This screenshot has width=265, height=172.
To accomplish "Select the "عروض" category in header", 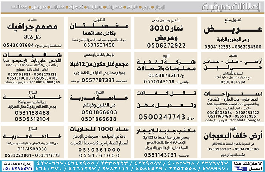I will 39,7.
